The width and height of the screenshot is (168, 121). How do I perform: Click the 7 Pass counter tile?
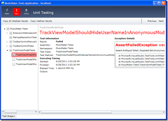tap(7, 12)
